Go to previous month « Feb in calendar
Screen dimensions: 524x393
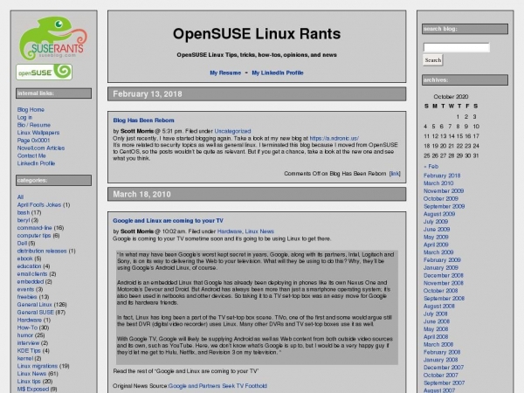pyautogui.click(x=431, y=167)
